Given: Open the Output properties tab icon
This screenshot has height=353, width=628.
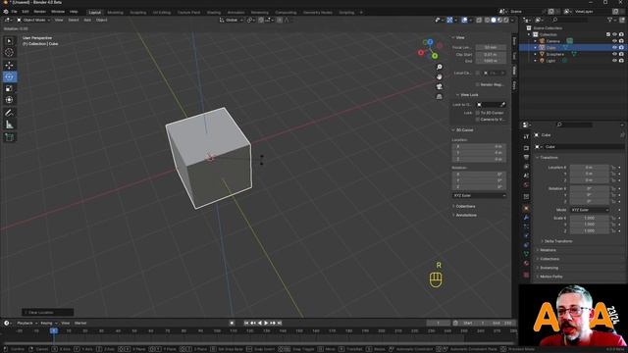Looking at the screenshot, I should coord(526,157).
